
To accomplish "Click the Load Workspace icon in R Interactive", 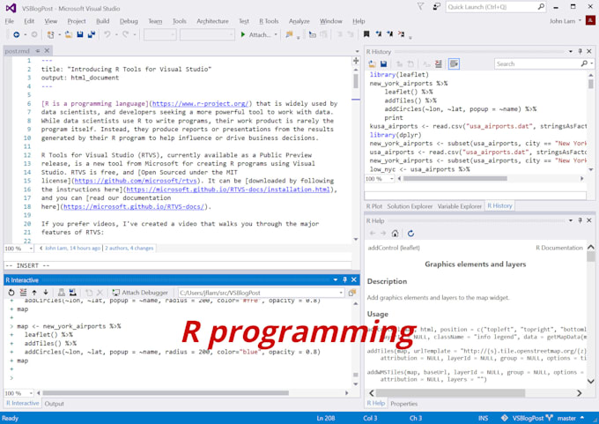I will (x=61, y=293).
